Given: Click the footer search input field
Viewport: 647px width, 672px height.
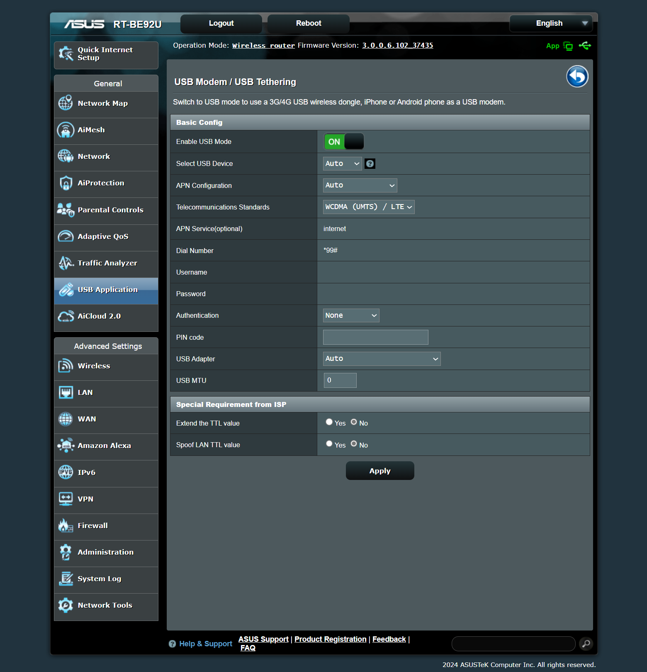Looking at the screenshot, I should (513, 644).
